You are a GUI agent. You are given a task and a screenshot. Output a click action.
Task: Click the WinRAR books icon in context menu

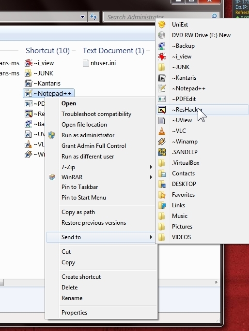click(x=52, y=177)
